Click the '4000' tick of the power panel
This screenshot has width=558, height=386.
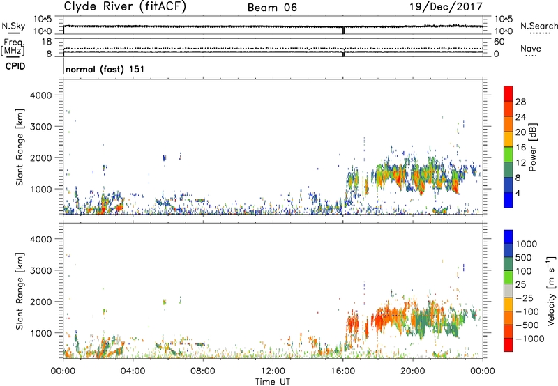point(41,95)
